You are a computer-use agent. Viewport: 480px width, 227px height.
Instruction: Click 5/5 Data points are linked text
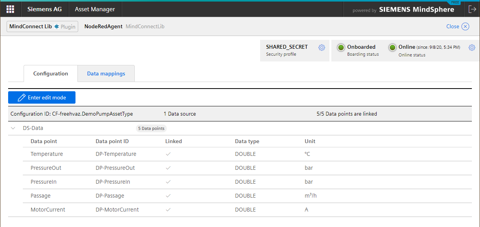pyautogui.click(x=347, y=114)
